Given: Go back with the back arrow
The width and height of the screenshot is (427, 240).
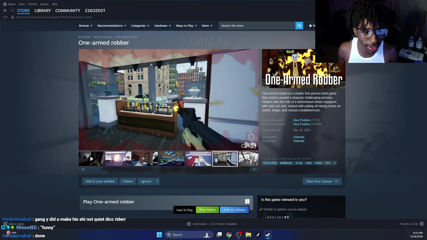Looking at the screenshot, I should [x=5, y=11].
